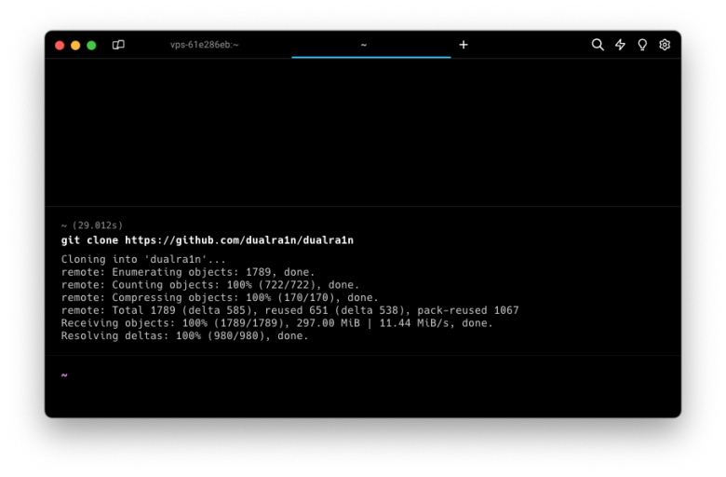This screenshot has width=726, height=477.
Task: Click the git clone command line
Action: (208, 240)
